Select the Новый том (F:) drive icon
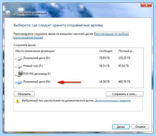 [19, 66]
